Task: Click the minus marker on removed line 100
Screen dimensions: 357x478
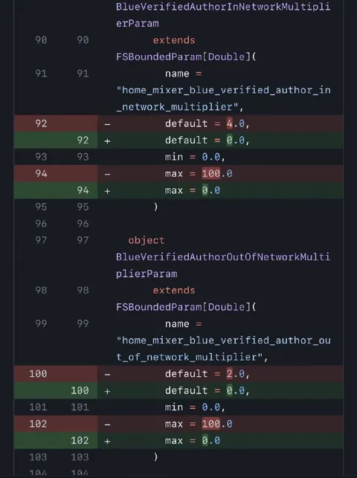Action: point(107,375)
